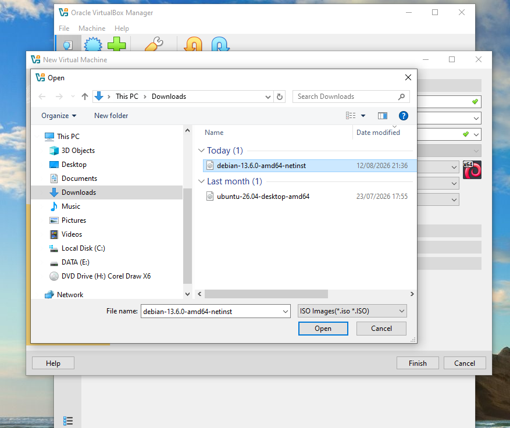Click the Welcome tools icon in VirtualBox Manager toolbar

(68, 45)
